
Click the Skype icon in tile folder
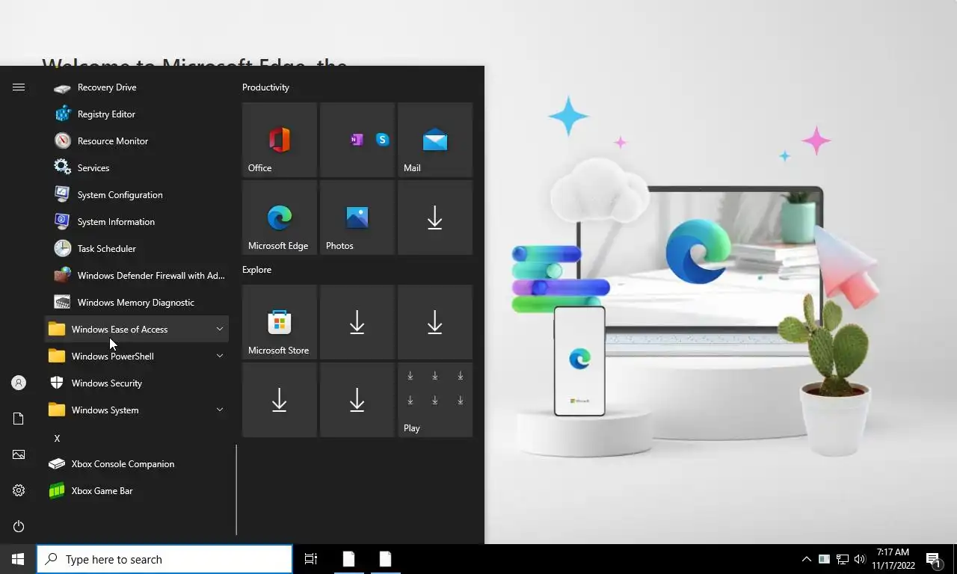(382, 140)
